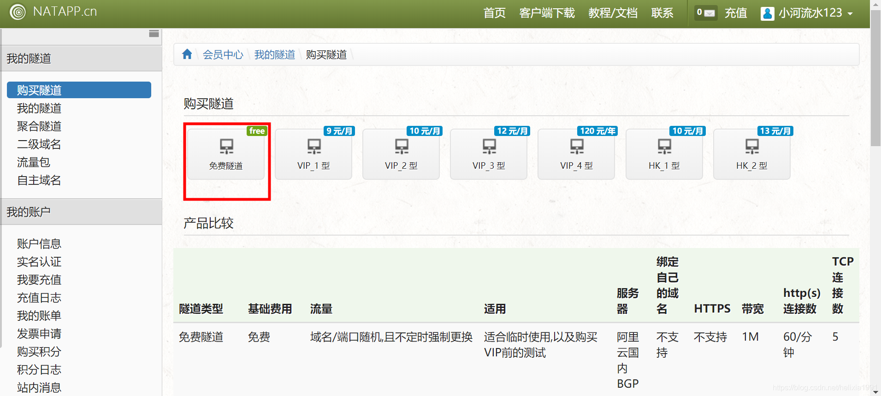Click the 带宽 table column header
The height and width of the screenshot is (396, 881).
point(753,309)
